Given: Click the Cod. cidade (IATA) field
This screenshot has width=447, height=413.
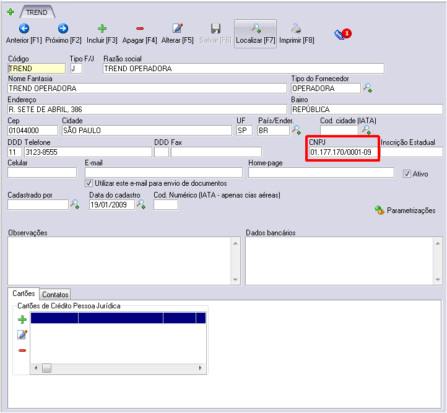Looking at the screenshot, I should [x=339, y=130].
